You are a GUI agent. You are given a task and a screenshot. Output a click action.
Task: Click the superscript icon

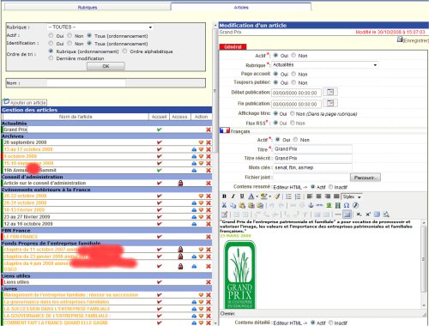pyautogui.click(x=368, y=214)
